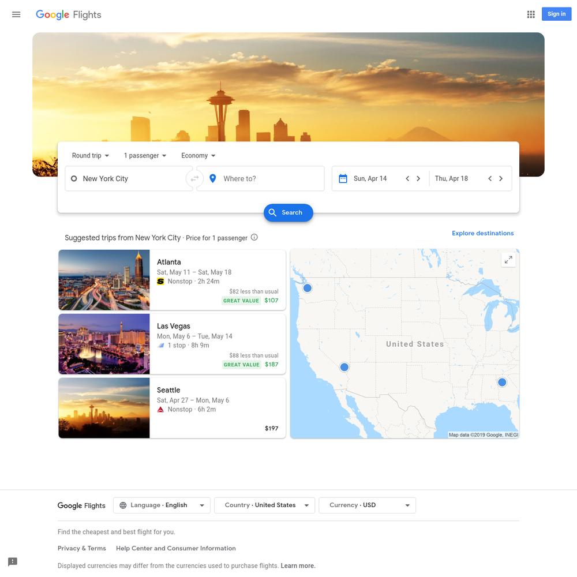Click the Spirit airline logo on Atlanta card
The image size is (577, 577).
click(x=160, y=282)
